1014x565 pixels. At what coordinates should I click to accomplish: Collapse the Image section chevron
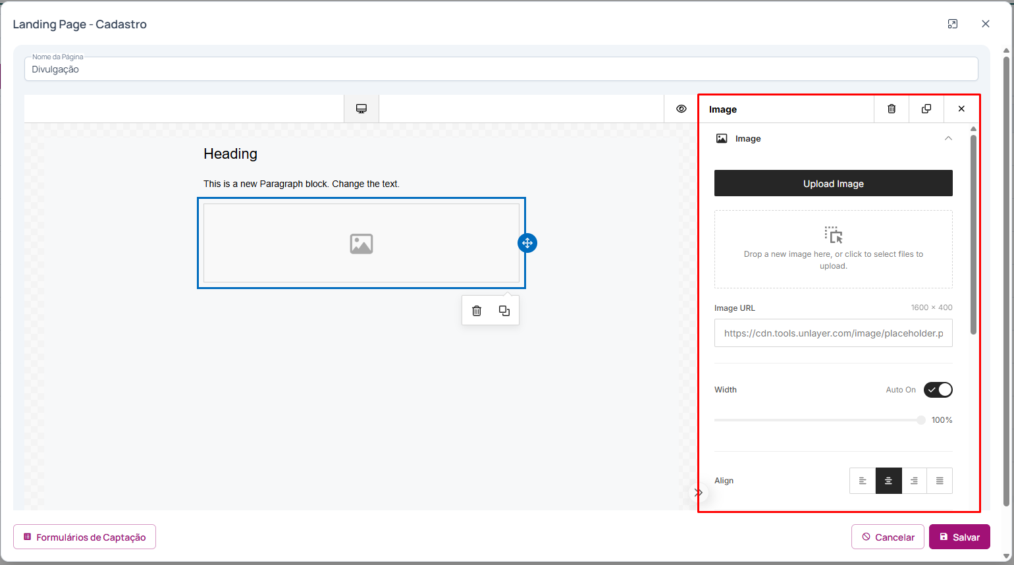point(948,138)
